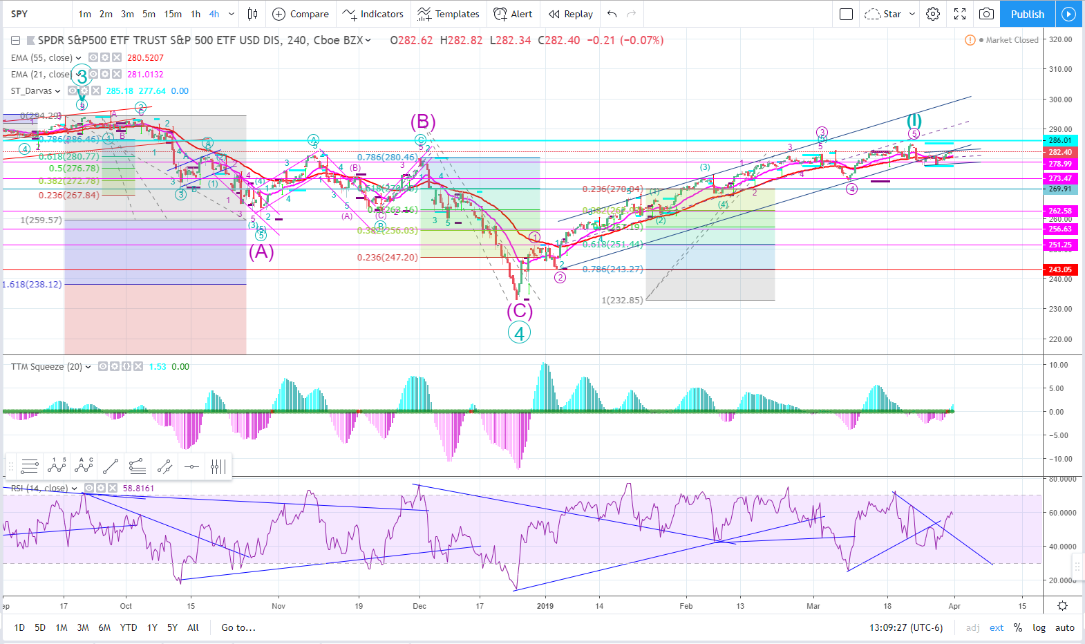Undo the last chart action
Image resolution: width=1085 pixels, height=644 pixels.
click(612, 14)
